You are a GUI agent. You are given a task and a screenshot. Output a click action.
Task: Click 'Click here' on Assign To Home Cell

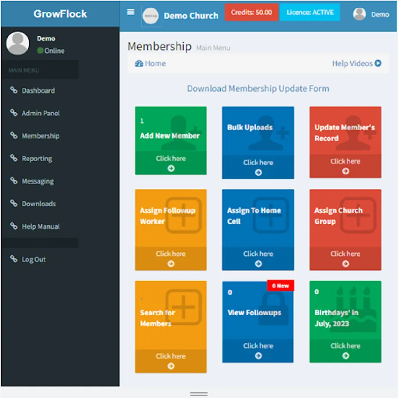[258, 254]
